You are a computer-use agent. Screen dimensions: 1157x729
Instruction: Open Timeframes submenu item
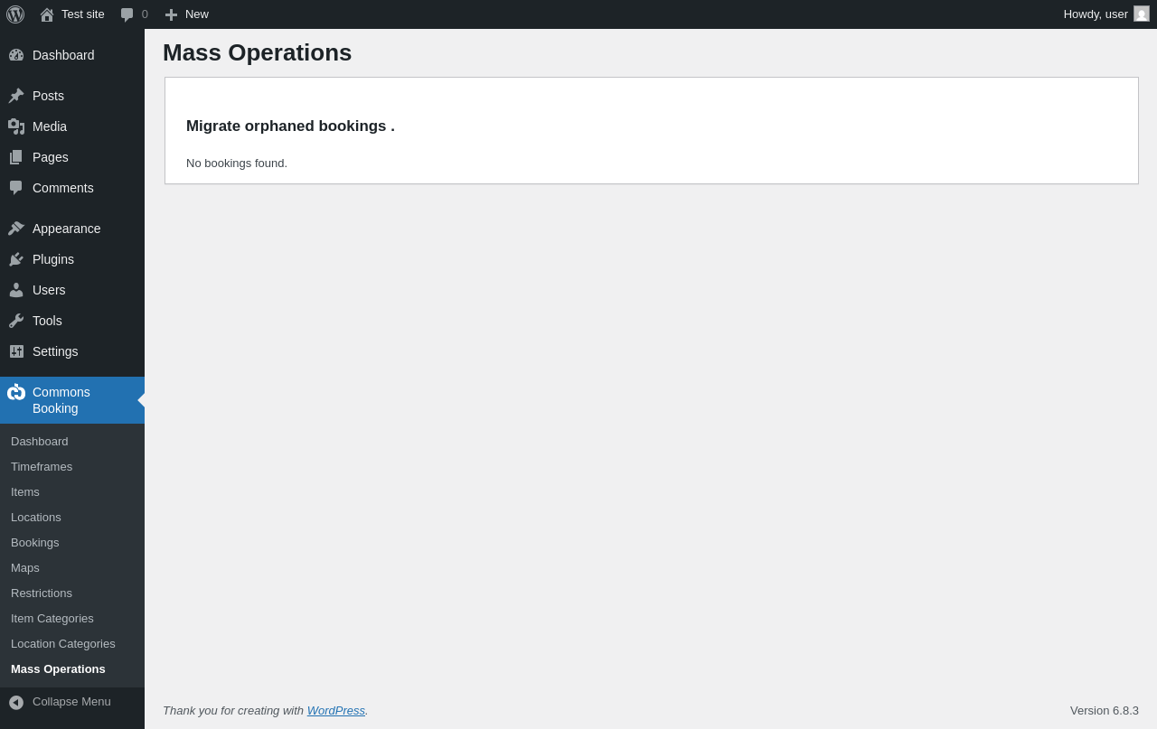pos(42,467)
